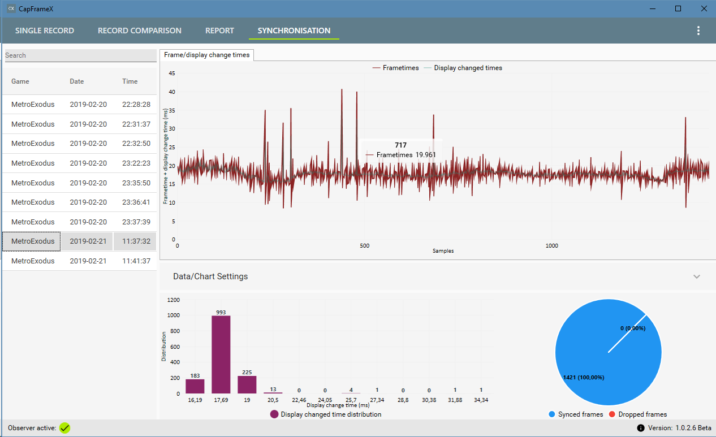Open the Record Comparison tab
Viewport: 716px width, 437px height.
[140, 31]
